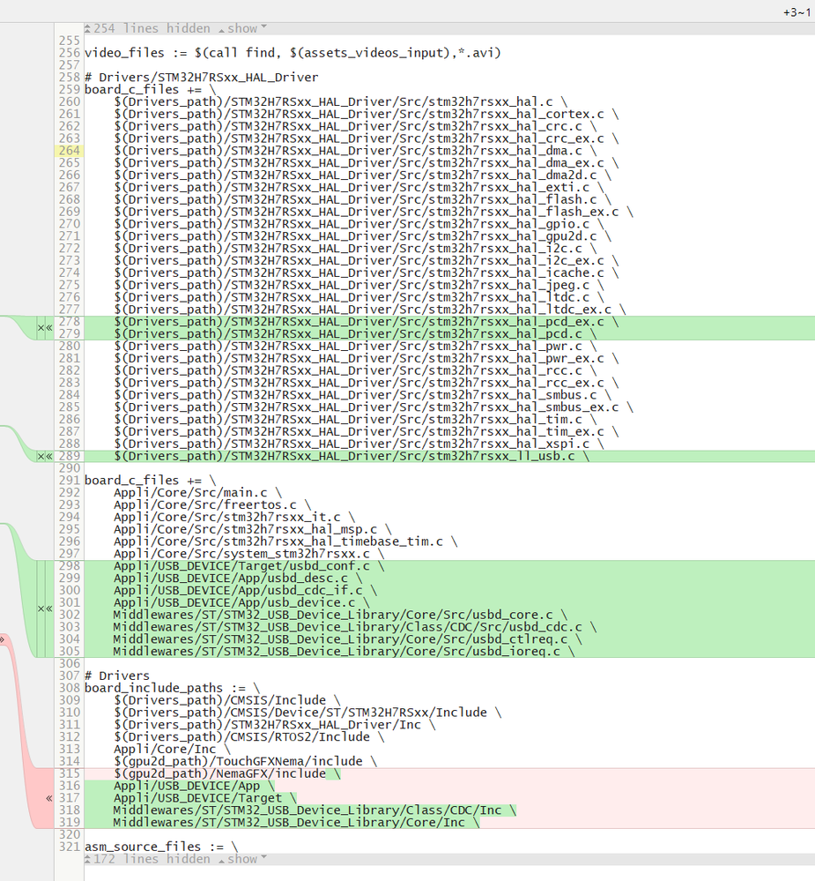
Task: Click the modified NemaGFX/include line
Action: tap(226, 773)
